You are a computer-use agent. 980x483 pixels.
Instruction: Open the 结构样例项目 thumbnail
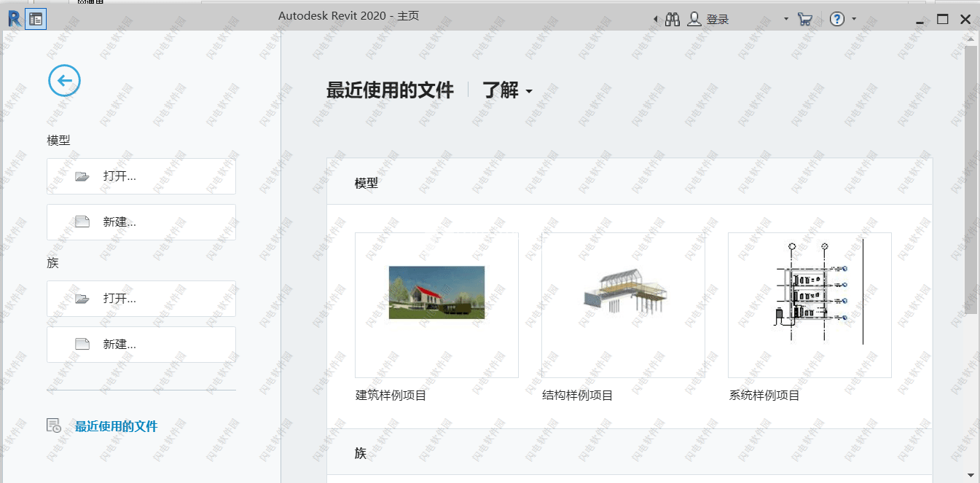[x=623, y=305]
